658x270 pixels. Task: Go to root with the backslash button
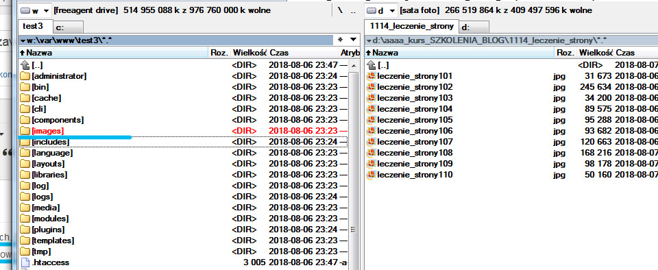pos(340,10)
